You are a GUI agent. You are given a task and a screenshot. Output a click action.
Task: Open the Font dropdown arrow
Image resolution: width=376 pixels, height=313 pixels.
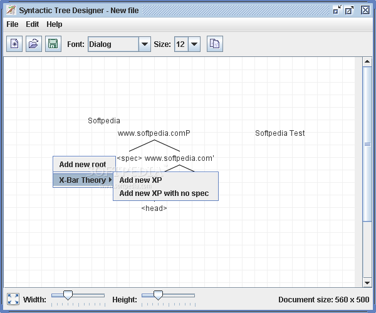[x=145, y=44]
